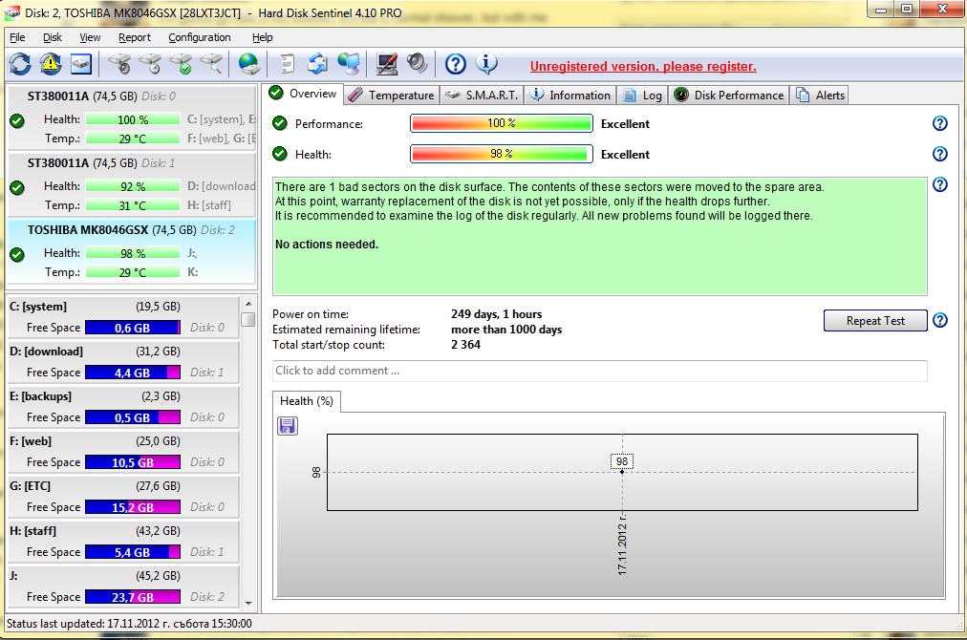Click the disk with magnifying glass icon
The height and width of the screenshot is (640, 967).
[x=211, y=63]
